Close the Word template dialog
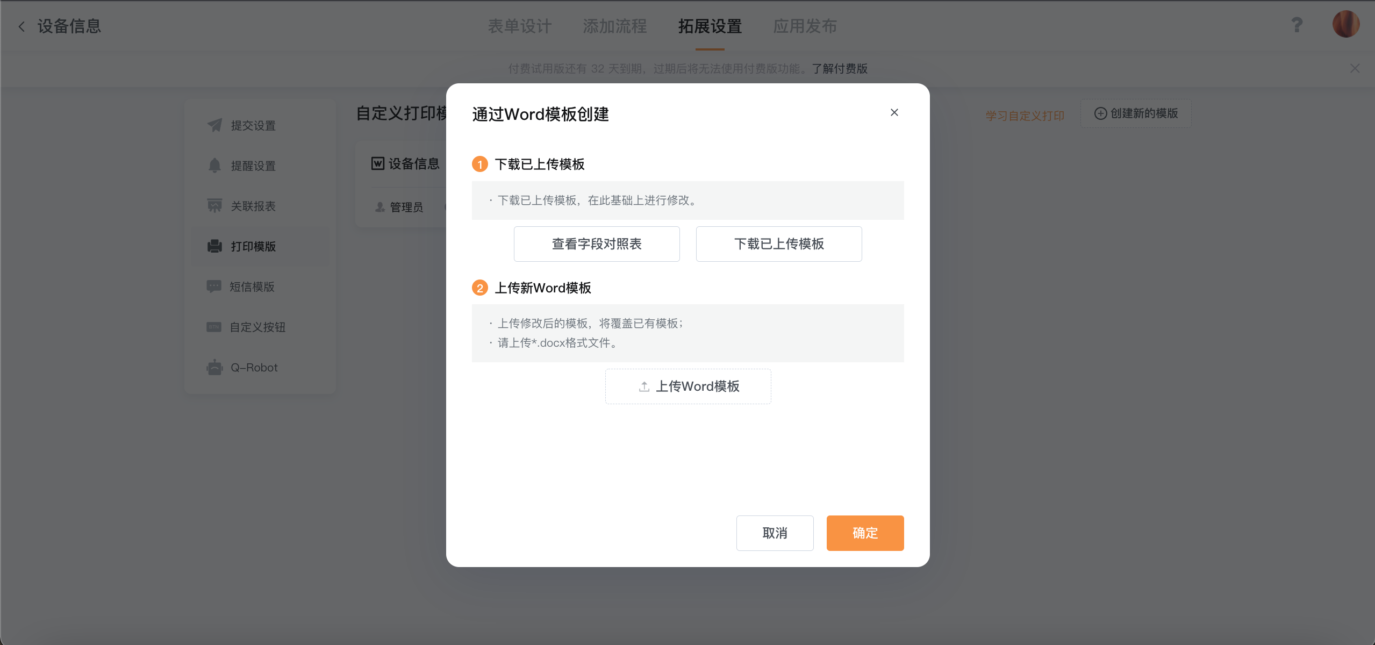Screen dimensions: 1375x645 pyautogui.click(x=894, y=112)
